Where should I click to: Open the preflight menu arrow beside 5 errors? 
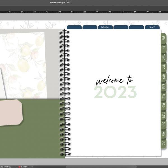point(32,167)
